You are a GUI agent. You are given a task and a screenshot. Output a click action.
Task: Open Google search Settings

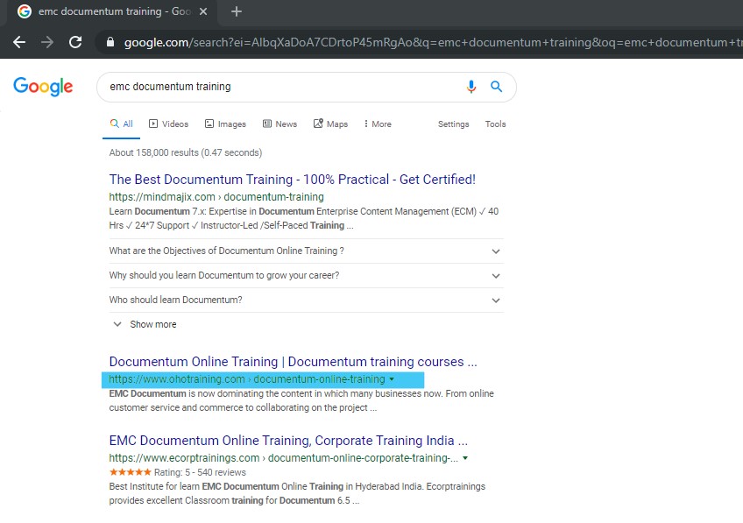[x=453, y=124]
